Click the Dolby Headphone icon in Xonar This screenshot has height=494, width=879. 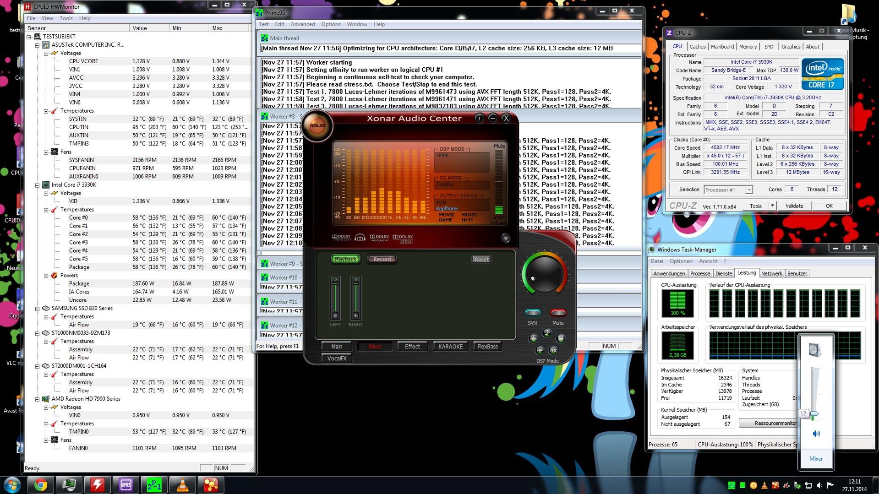[360, 237]
